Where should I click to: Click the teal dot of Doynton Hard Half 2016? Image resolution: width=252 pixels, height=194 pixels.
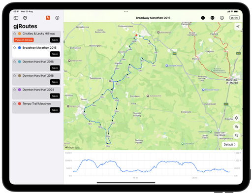(x=20, y=62)
